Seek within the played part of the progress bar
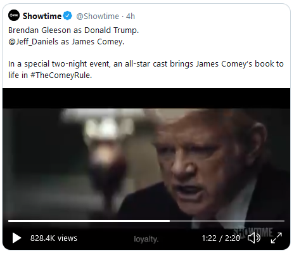Viewport: 294px width, 253px height. coord(89,221)
